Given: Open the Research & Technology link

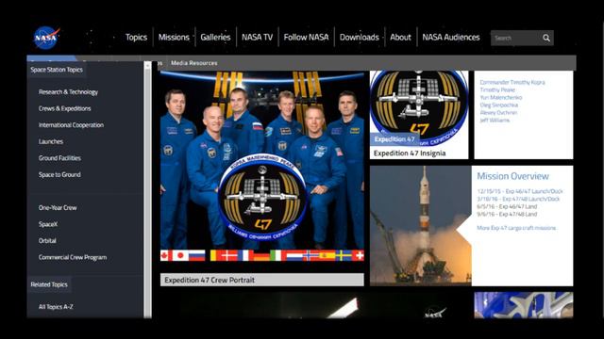Looking at the screenshot, I should [68, 92].
